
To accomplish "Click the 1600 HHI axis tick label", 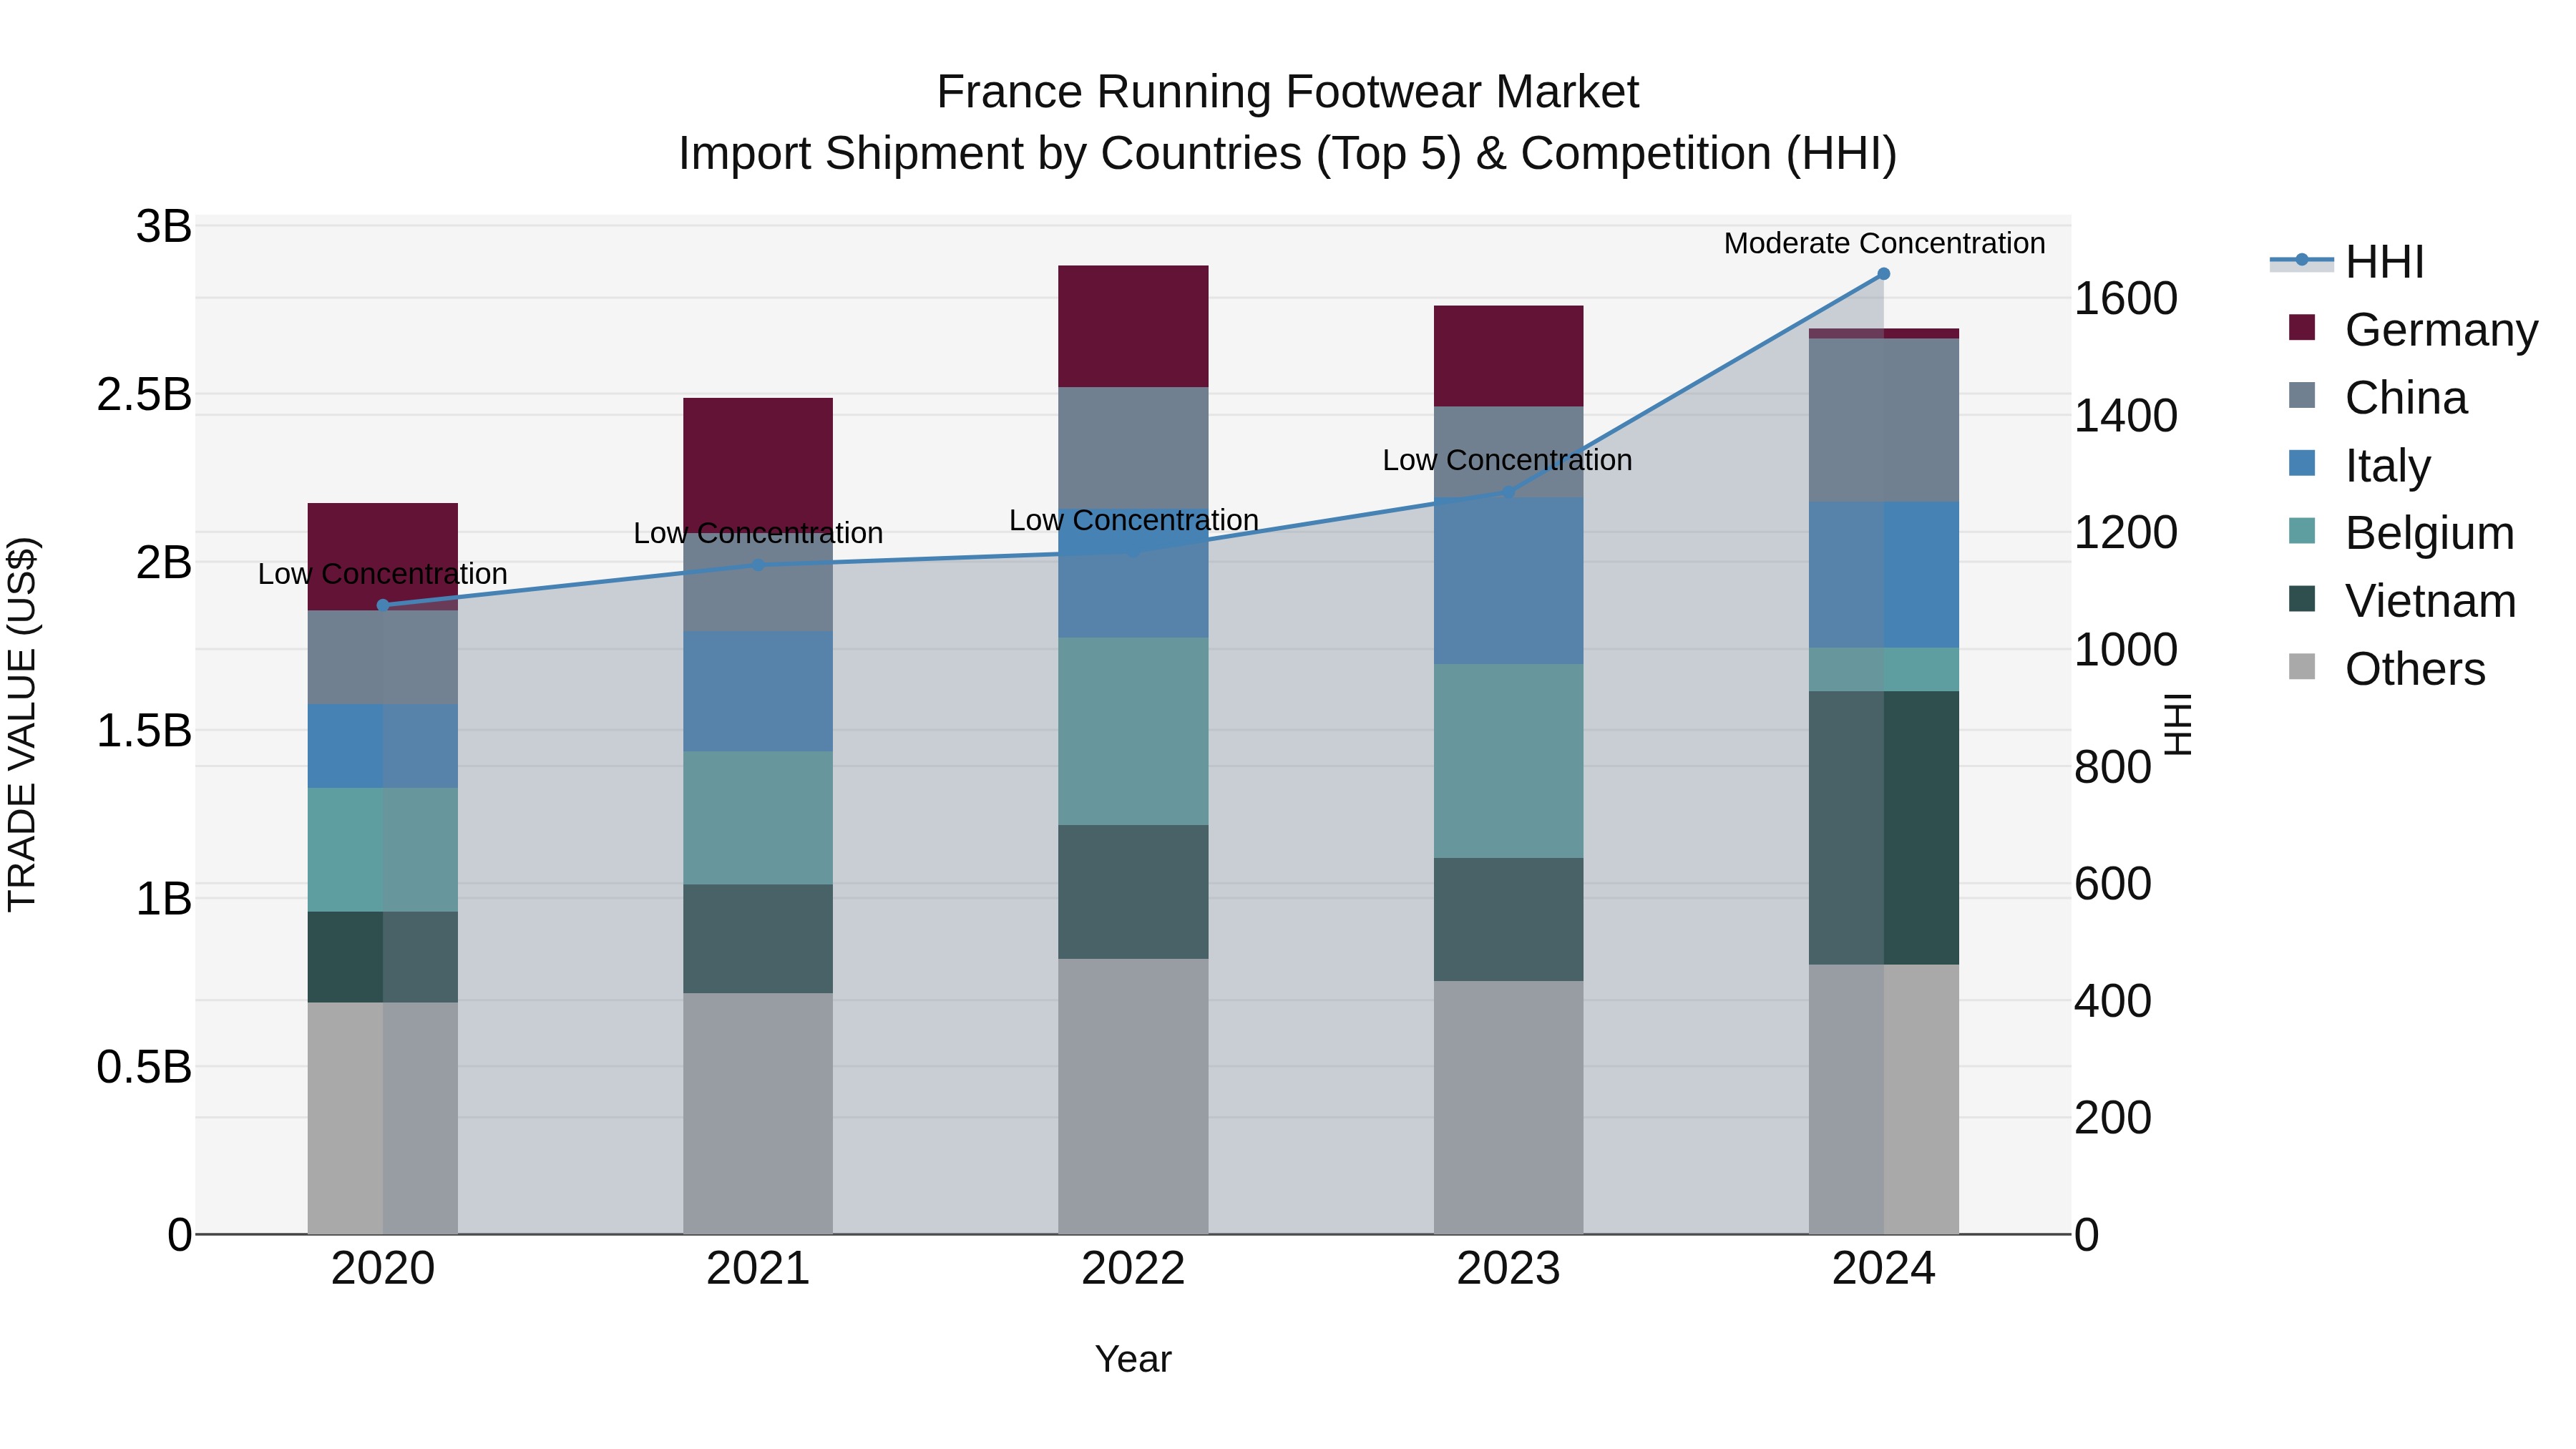I will click(2127, 298).
